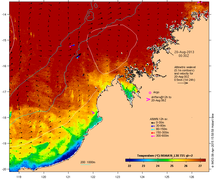Click the 0.5m/s velocity scale arrow
216x179 pixels.
(183, 83)
